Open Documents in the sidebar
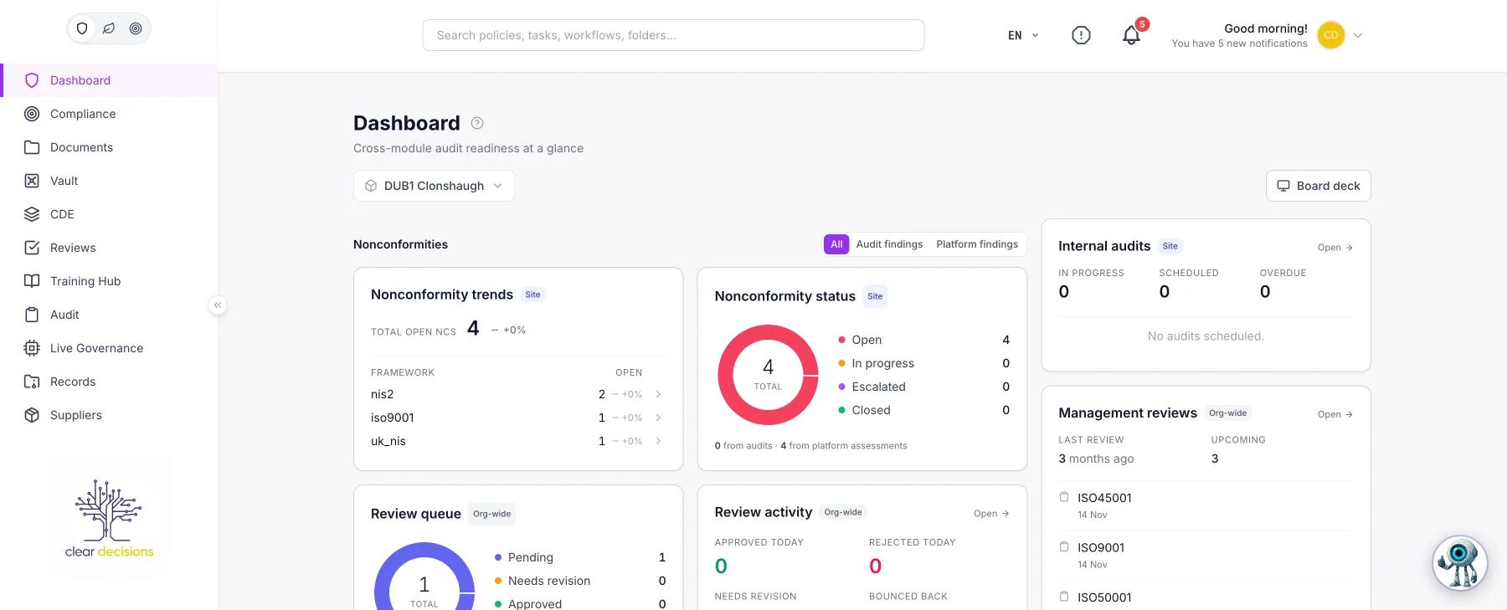The width and height of the screenshot is (1507, 610). 109,147
